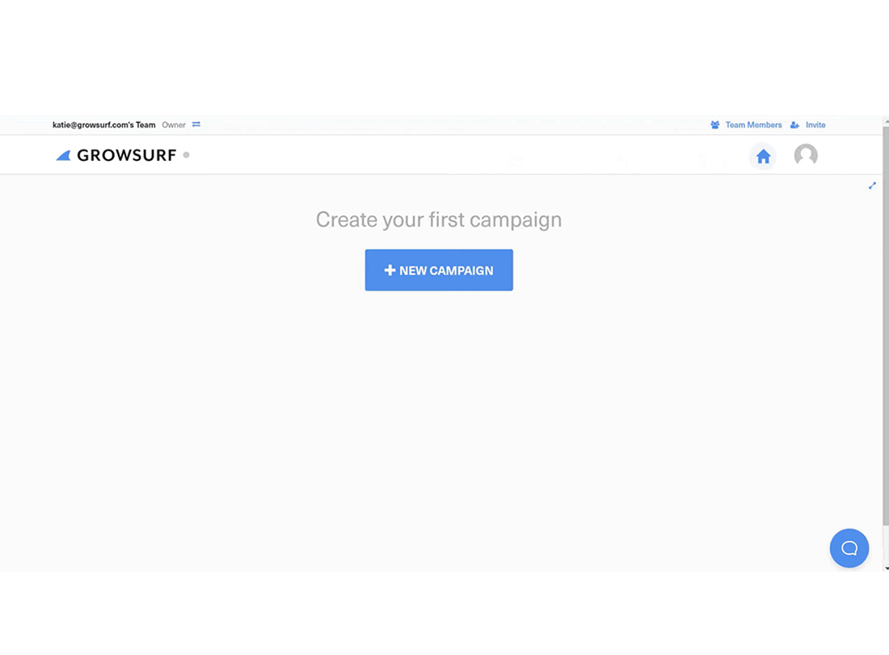Click the GROWSURF wordmark text
The width and height of the screenshot is (889, 655).
click(x=126, y=155)
